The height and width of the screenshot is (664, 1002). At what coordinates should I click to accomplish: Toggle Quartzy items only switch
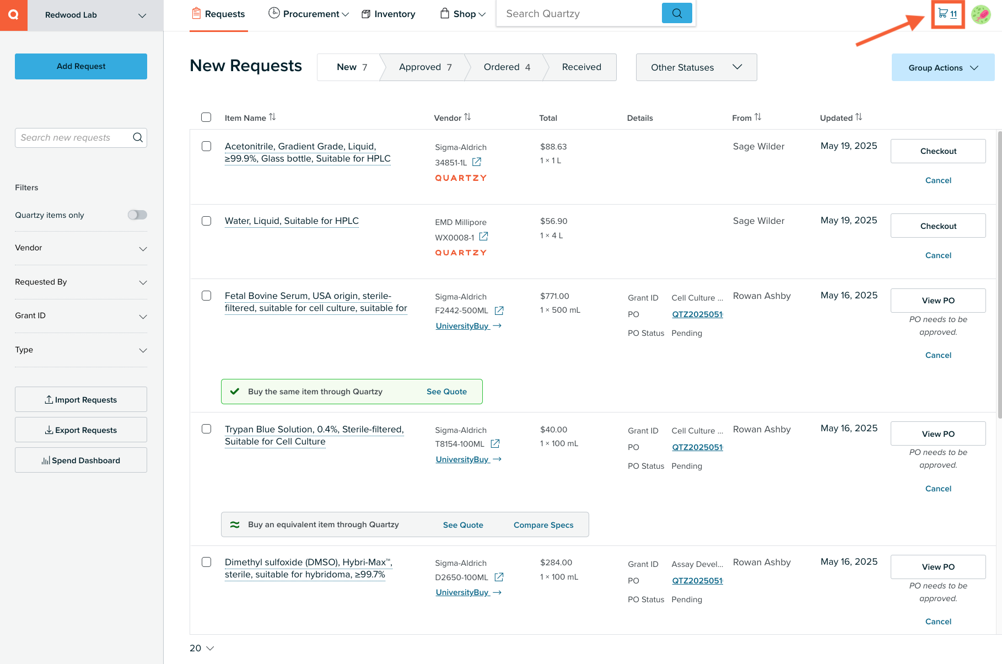pos(137,215)
